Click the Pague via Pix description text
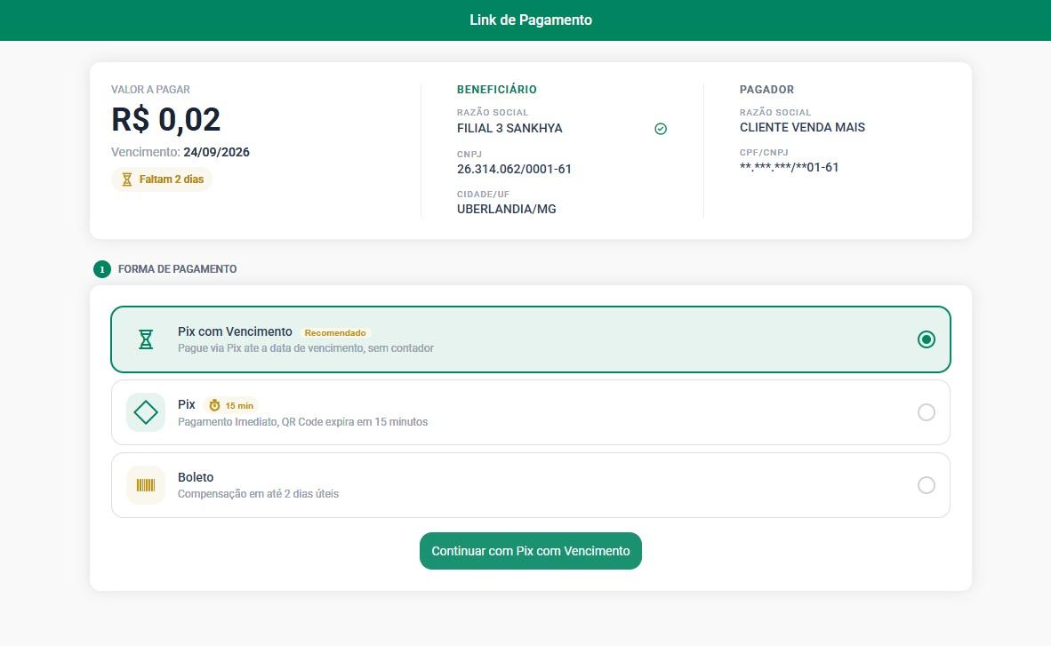Viewport: 1051px width, 646px height. [306, 348]
